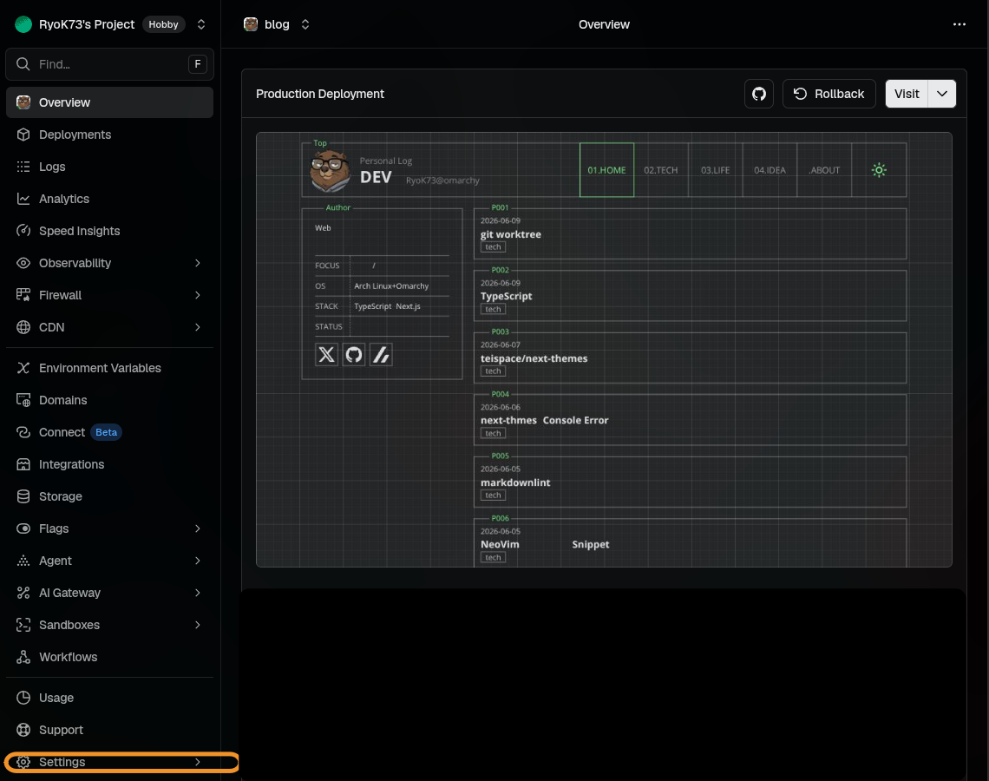
Task: Click the Analytics chart icon
Action: [23, 199]
